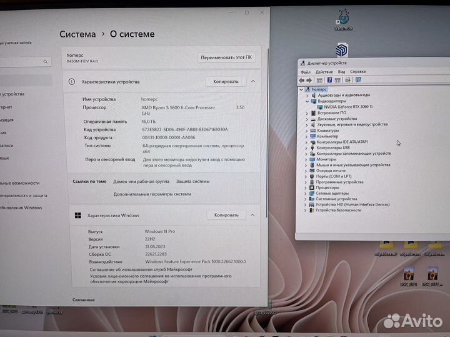The height and width of the screenshot is (337, 450).
Task: Click Копировать for Характеристики Windows
Action: click(x=226, y=215)
